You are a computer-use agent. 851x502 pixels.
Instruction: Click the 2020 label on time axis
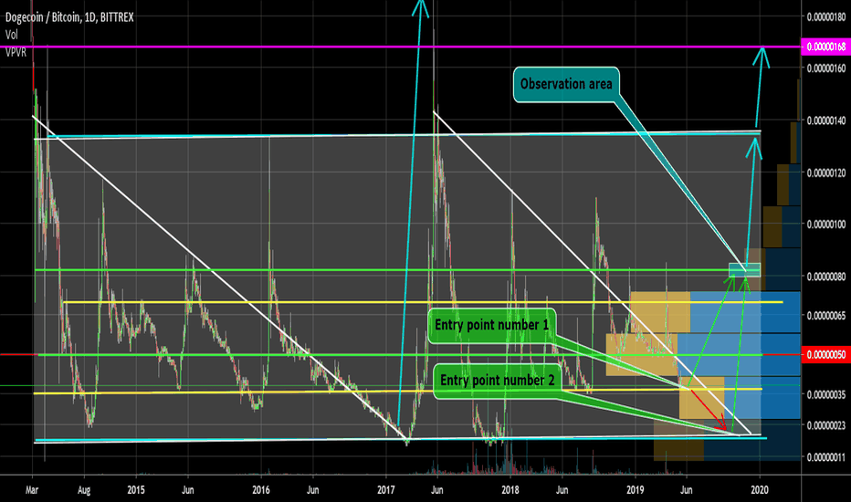point(760,490)
